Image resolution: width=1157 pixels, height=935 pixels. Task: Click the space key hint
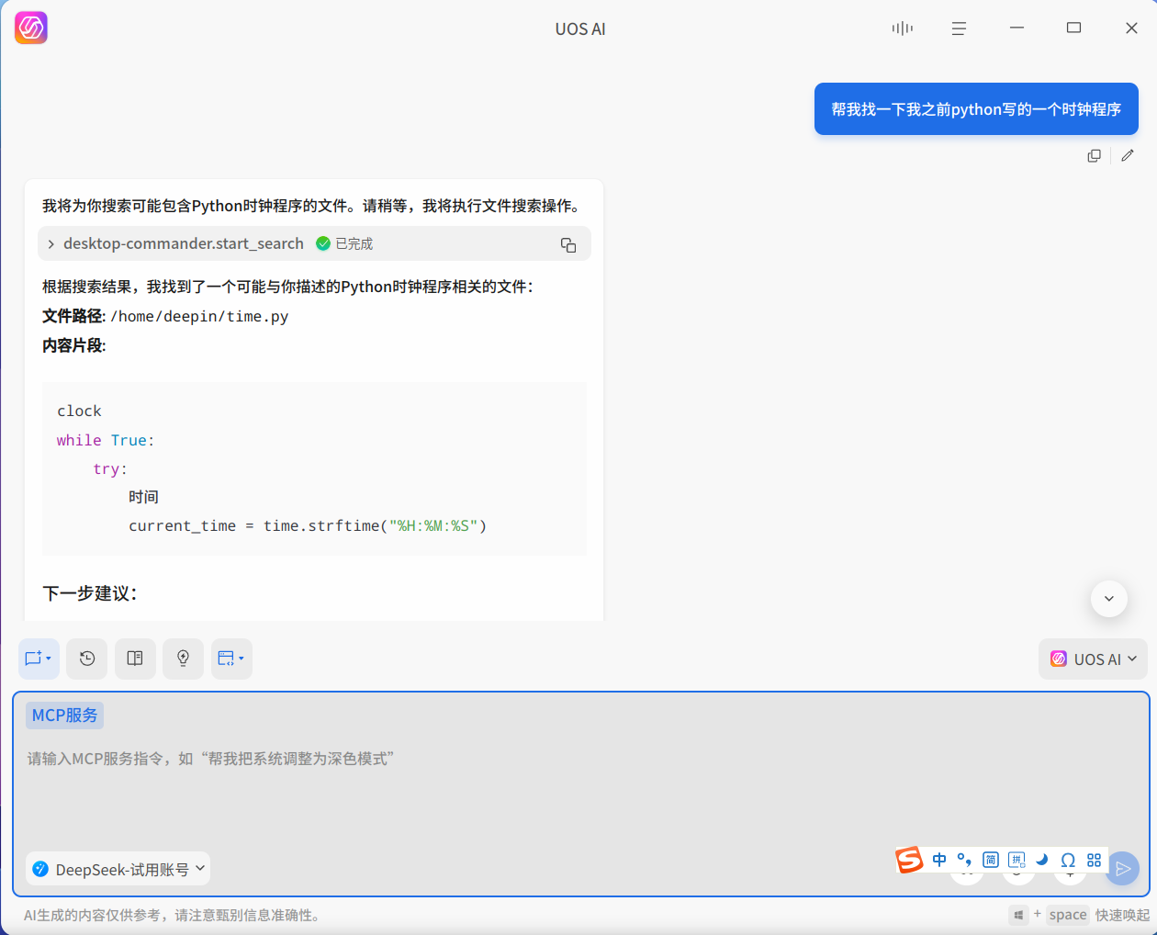tap(1068, 915)
